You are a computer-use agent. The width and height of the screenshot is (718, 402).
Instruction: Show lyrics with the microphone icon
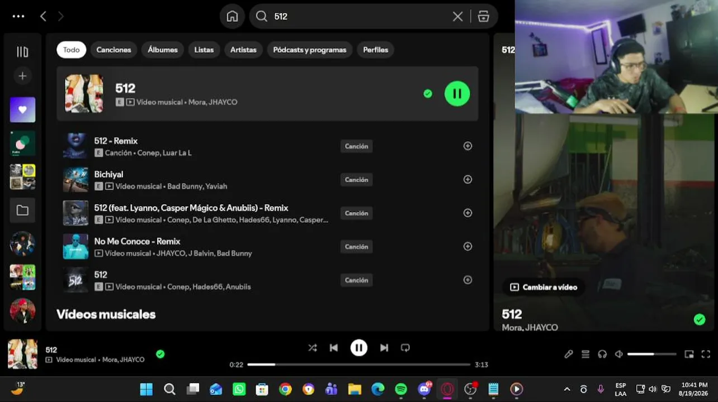[569, 354]
